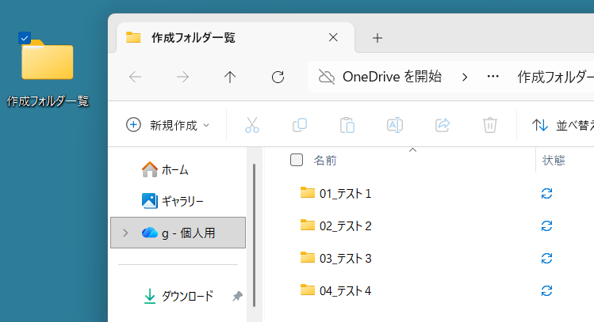Image resolution: width=594 pixels, height=322 pixels.
Task: Open the breadcrumb ellipsis overflow menu
Action: 492,77
